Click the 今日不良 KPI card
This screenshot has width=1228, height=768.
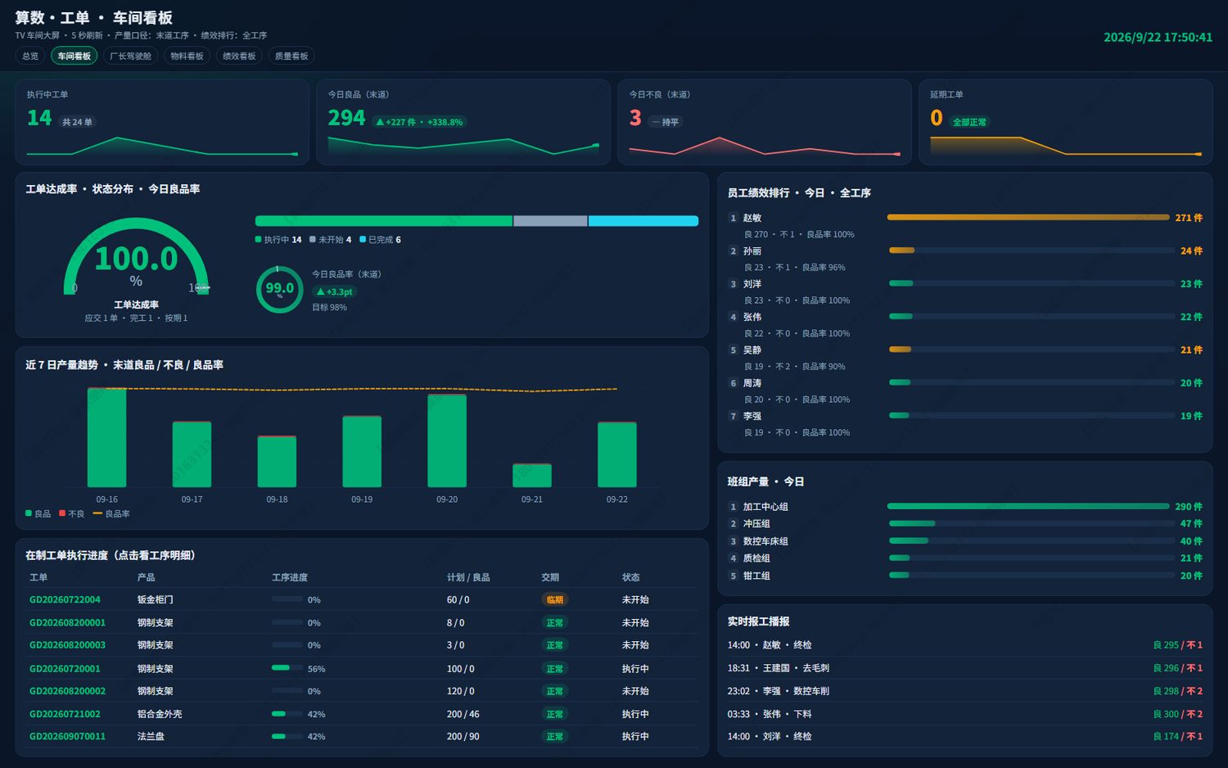765,122
